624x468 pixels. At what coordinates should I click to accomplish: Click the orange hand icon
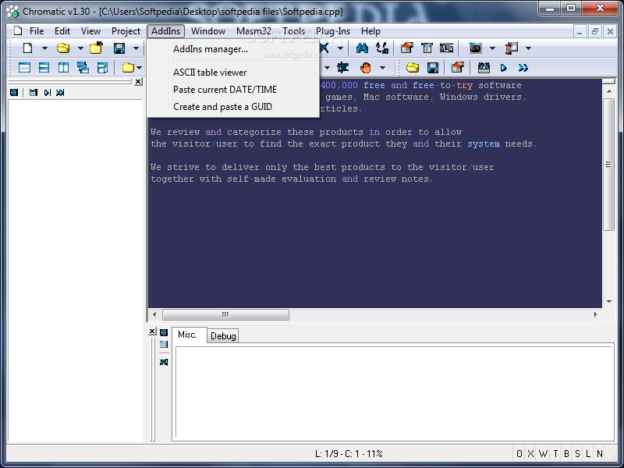pyautogui.click(x=365, y=68)
